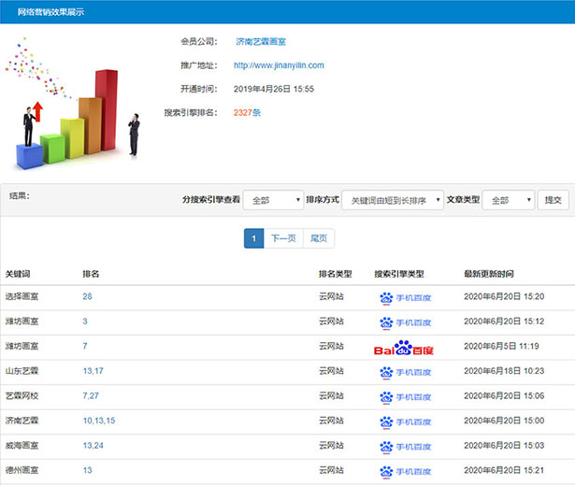
Task: Click the mobile Baidu icon for 艺霖网校
Action: [x=405, y=396]
